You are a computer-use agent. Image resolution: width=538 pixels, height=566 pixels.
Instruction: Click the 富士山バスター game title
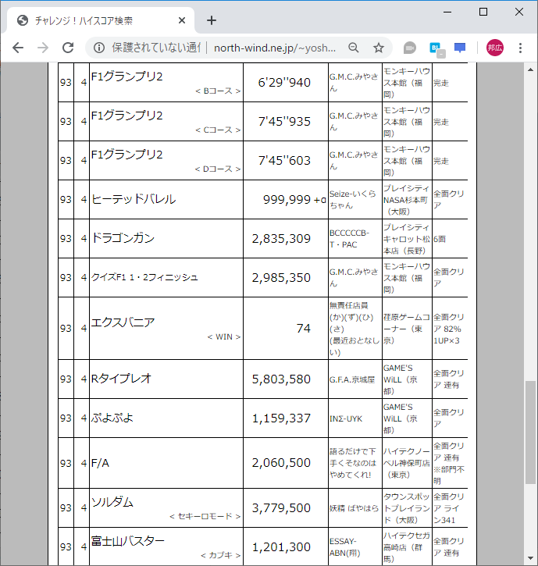click(127, 541)
